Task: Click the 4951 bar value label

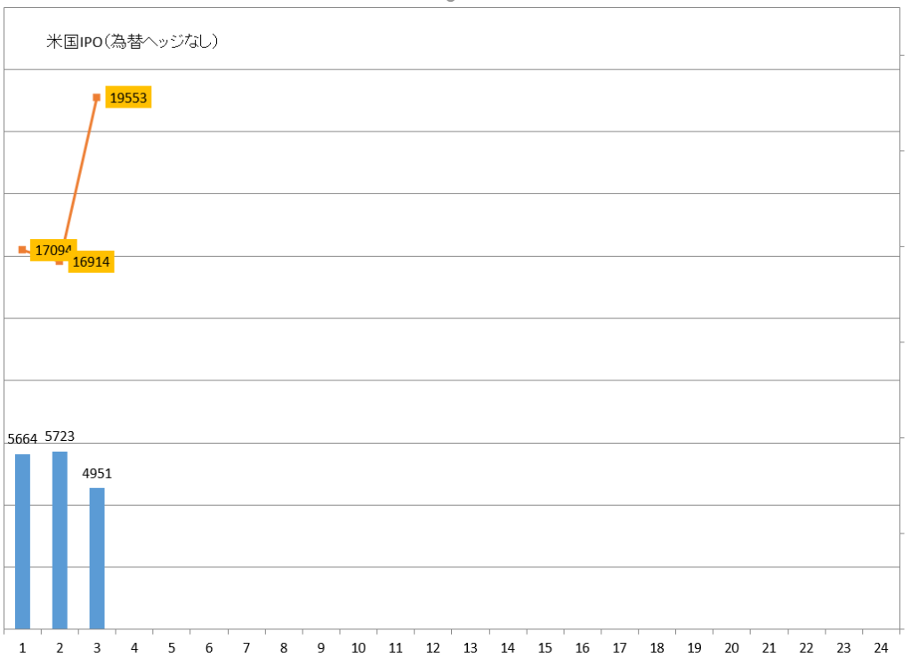Action: (97, 473)
